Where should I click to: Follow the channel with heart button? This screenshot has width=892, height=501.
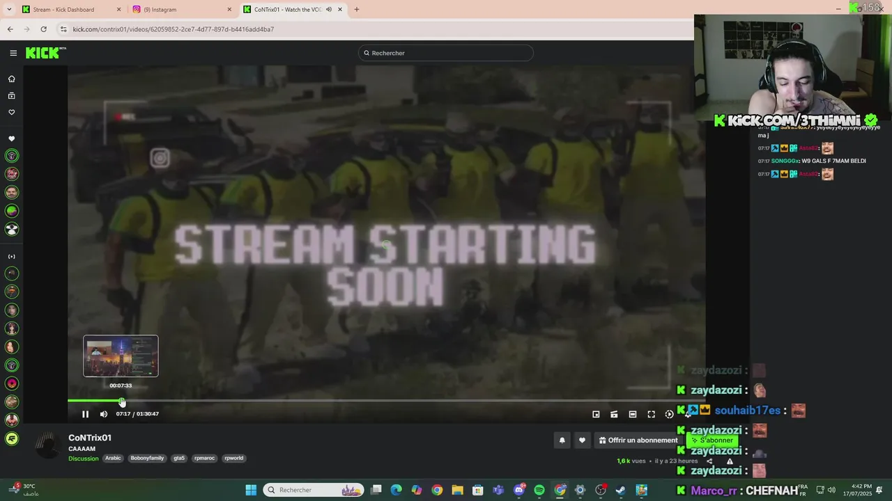[582, 440]
